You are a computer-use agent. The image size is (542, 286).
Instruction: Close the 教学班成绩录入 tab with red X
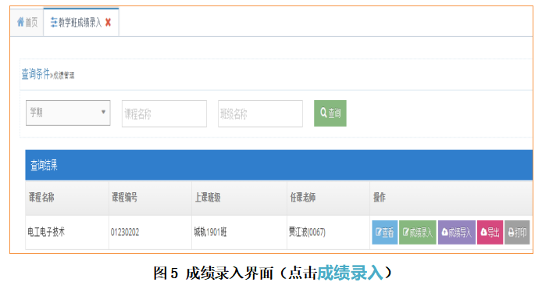pyautogui.click(x=109, y=23)
